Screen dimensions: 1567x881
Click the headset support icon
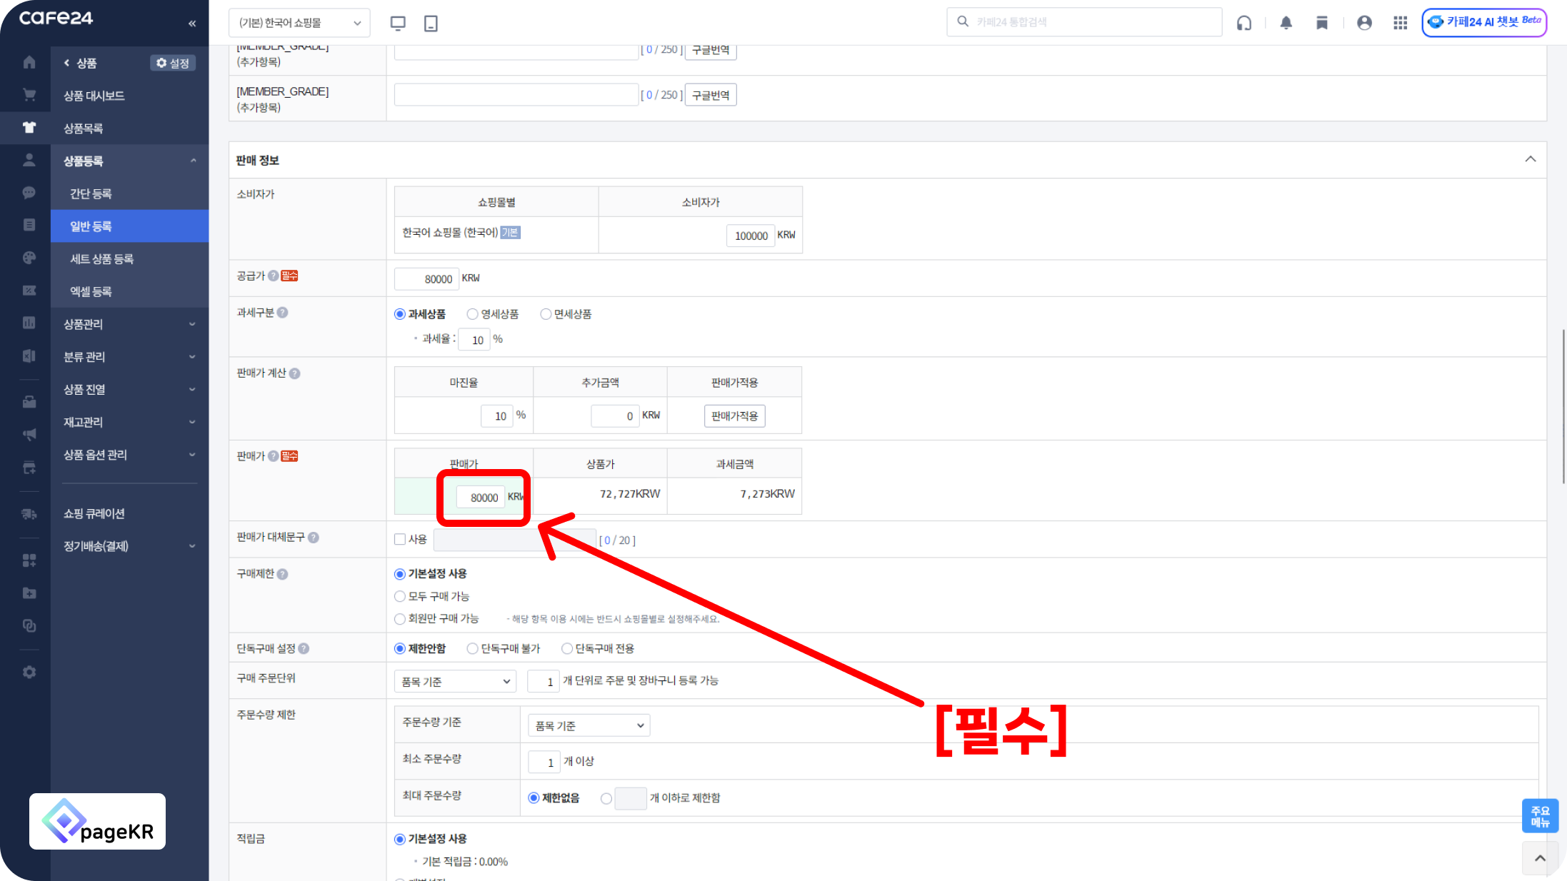tap(1244, 23)
